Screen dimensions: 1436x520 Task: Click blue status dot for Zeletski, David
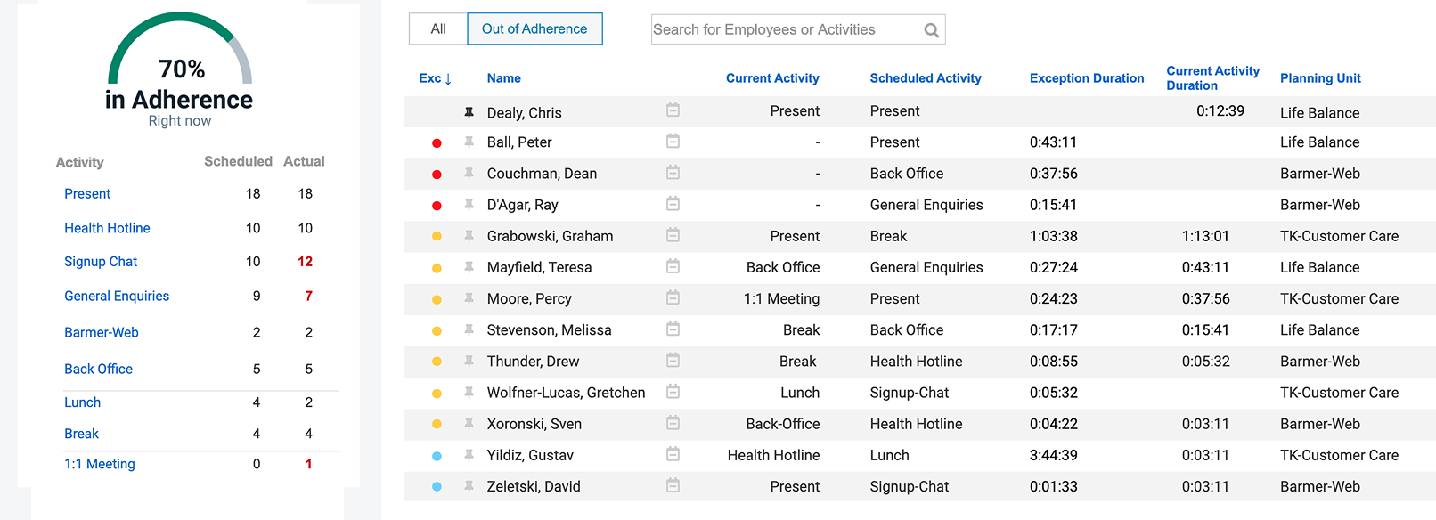(x=437, y=487)
